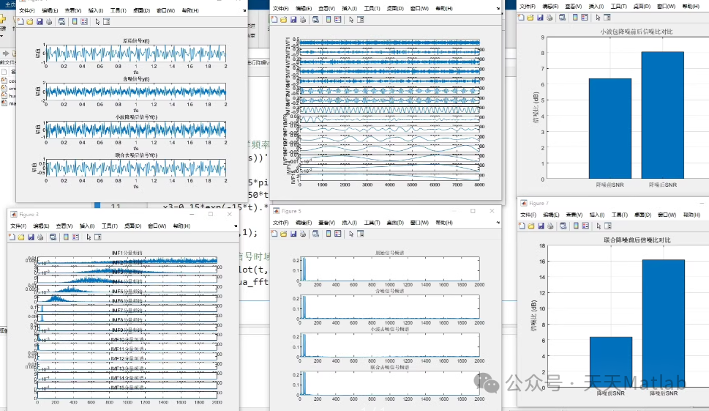This screenshot has width=709, height=411.
Task: Click Open File icon in 原始信号 figure window
Action: pos(30,22)
